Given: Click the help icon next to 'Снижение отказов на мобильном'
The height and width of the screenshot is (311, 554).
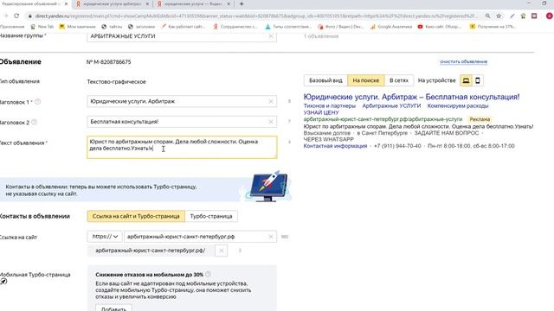Looking at the screenshot, I should click(208, 274).
